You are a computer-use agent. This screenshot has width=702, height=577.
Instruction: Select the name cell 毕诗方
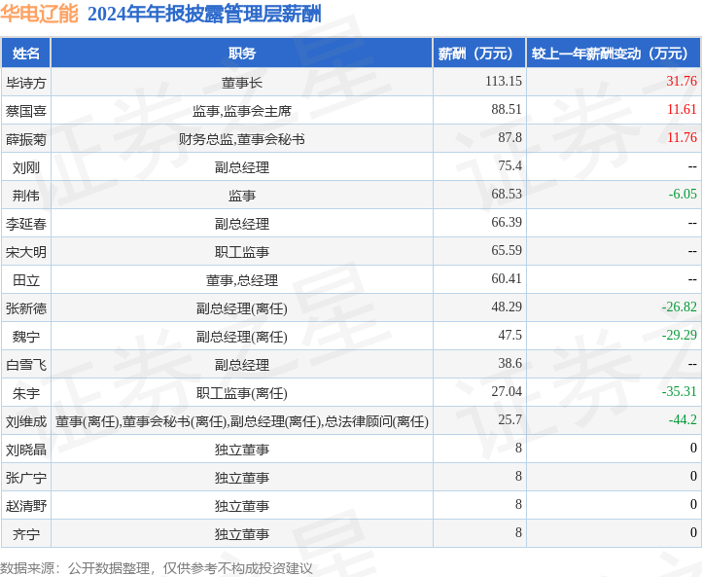(x=26, y=83)
